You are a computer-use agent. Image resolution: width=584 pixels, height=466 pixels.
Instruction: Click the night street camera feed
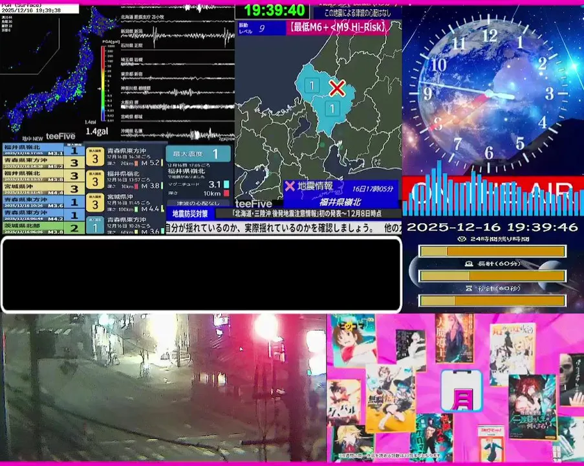[x=163, y=388]
